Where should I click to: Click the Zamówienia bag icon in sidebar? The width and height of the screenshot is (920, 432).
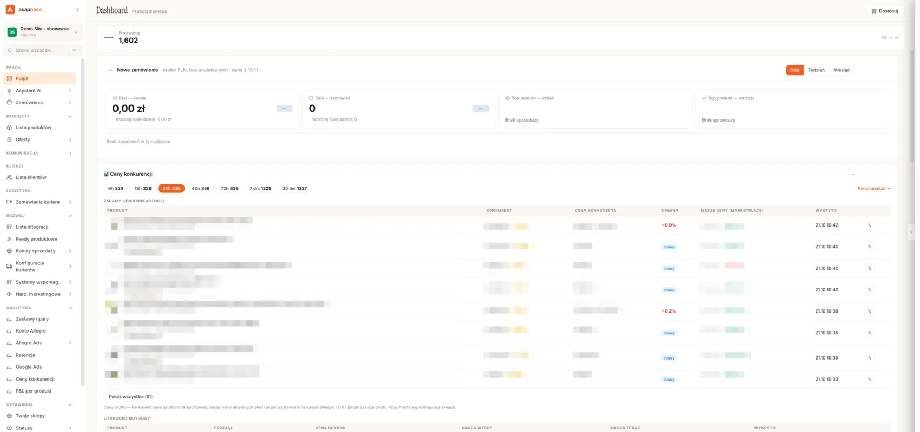[9, 103]
